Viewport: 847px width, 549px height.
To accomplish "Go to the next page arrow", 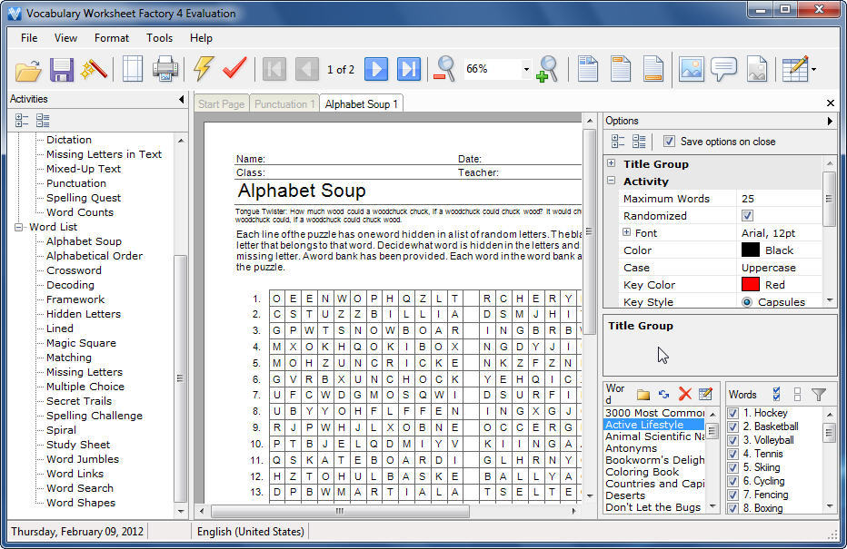I will coord(376,69).
